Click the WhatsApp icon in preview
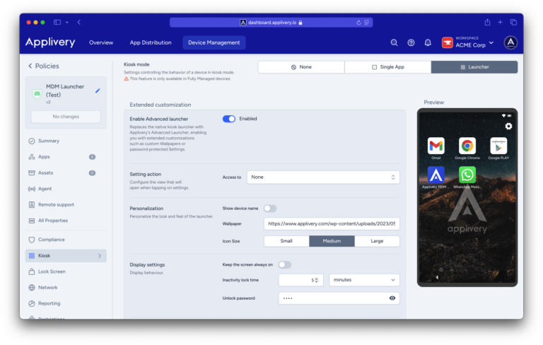Image resolution: width=543 pixels, height=345 pixels. tap(467, 175)
